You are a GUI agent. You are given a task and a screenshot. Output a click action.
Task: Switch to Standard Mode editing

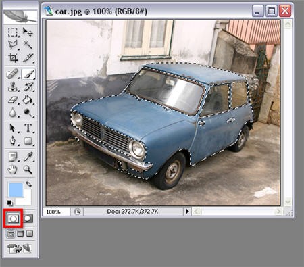click(x=13, y=218)
